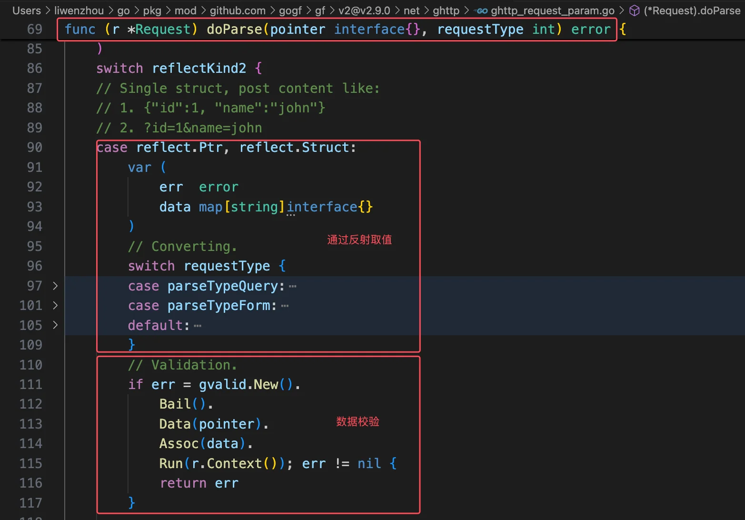Open the ghttp_request_param.go breadcrumb file
This screenshot has height=520, width=745.
(x=552, y=10)
